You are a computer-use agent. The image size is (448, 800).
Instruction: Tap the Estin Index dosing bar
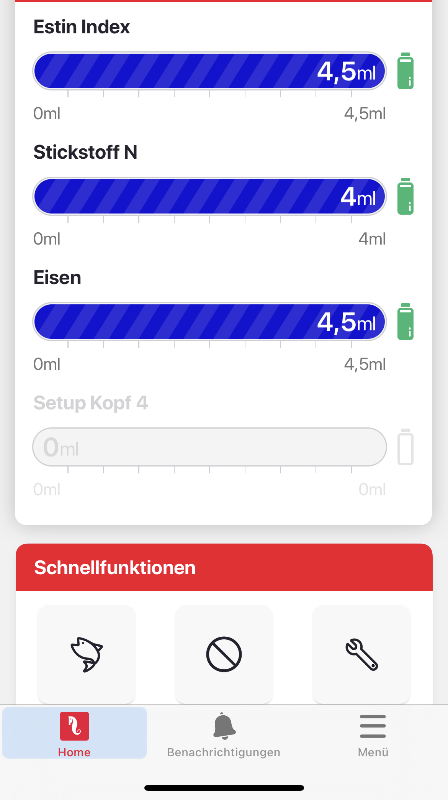point(209,71)
